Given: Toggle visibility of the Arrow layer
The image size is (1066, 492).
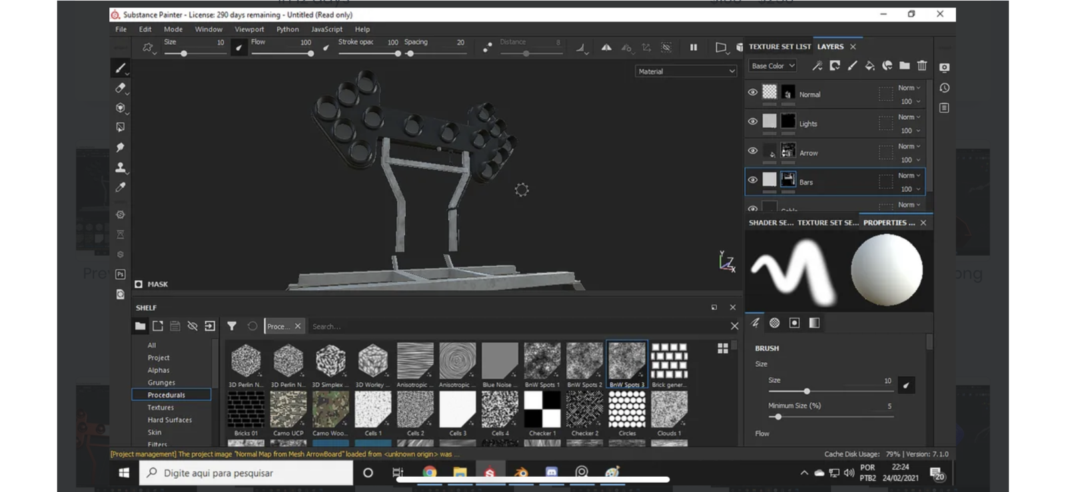Looking at the screenshot, I should coord(752,151).
